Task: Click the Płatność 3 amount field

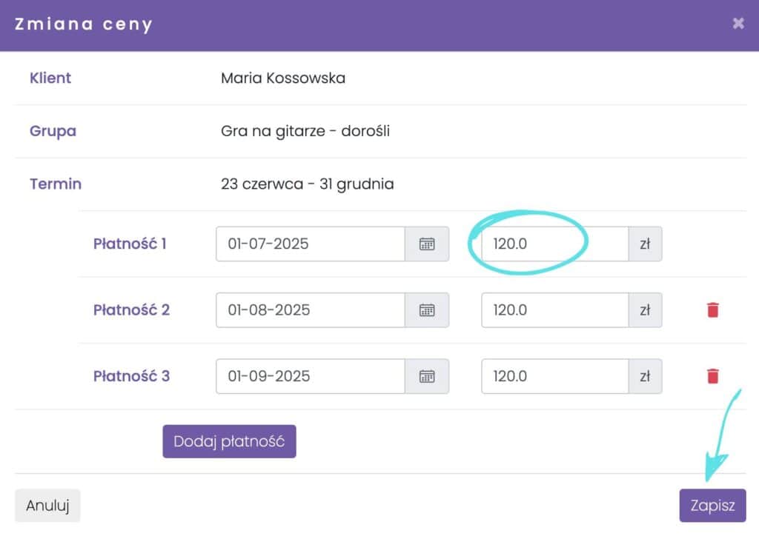Action: (x=554, y=377)
